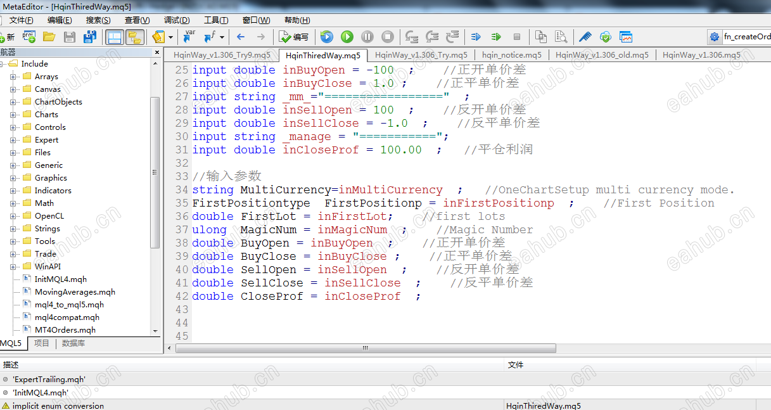The height and width of the screenshot is (410, 771).
Task: Open MQL5 Storage cloud shield icon
Action: [x=606, y=37]
